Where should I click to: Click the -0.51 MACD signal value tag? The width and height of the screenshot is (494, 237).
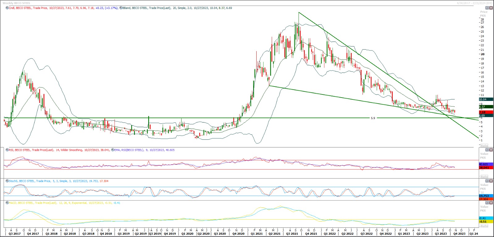486,222
